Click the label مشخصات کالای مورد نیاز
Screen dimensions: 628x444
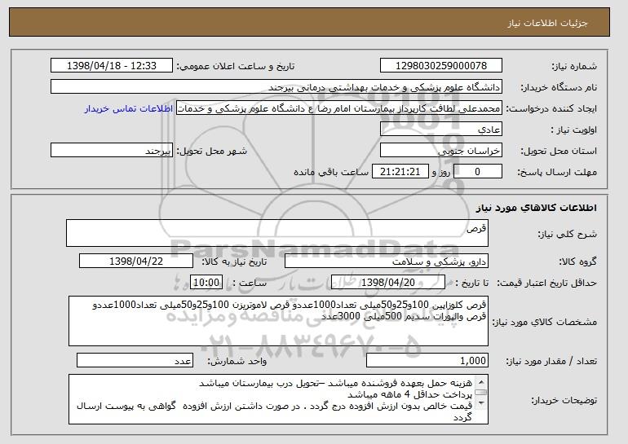(x=545, y=322)
